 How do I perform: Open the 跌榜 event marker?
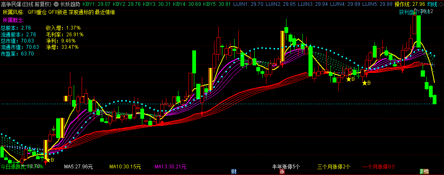[424, 171]
